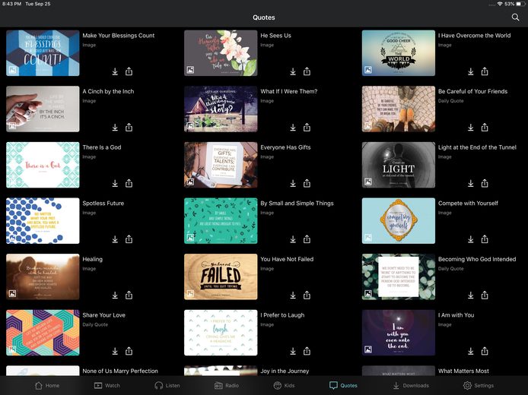The image size is (528, 395).
Task: Share the Compete with Yourself quote
Action: pos(485,239)
